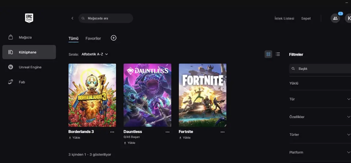Open Fortnite three-dot options menu
This screenshot has width=351, height=163.
click(x=222, y=132)
